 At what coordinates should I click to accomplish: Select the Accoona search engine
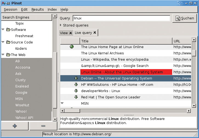tap(22, 67)
